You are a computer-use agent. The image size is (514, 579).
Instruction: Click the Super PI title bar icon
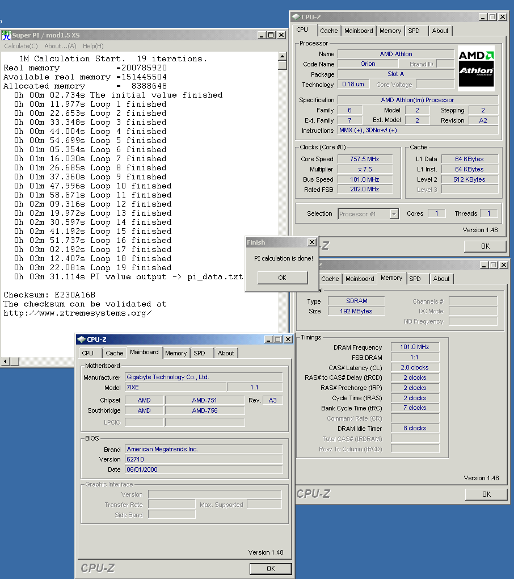(x=7, y=35)
